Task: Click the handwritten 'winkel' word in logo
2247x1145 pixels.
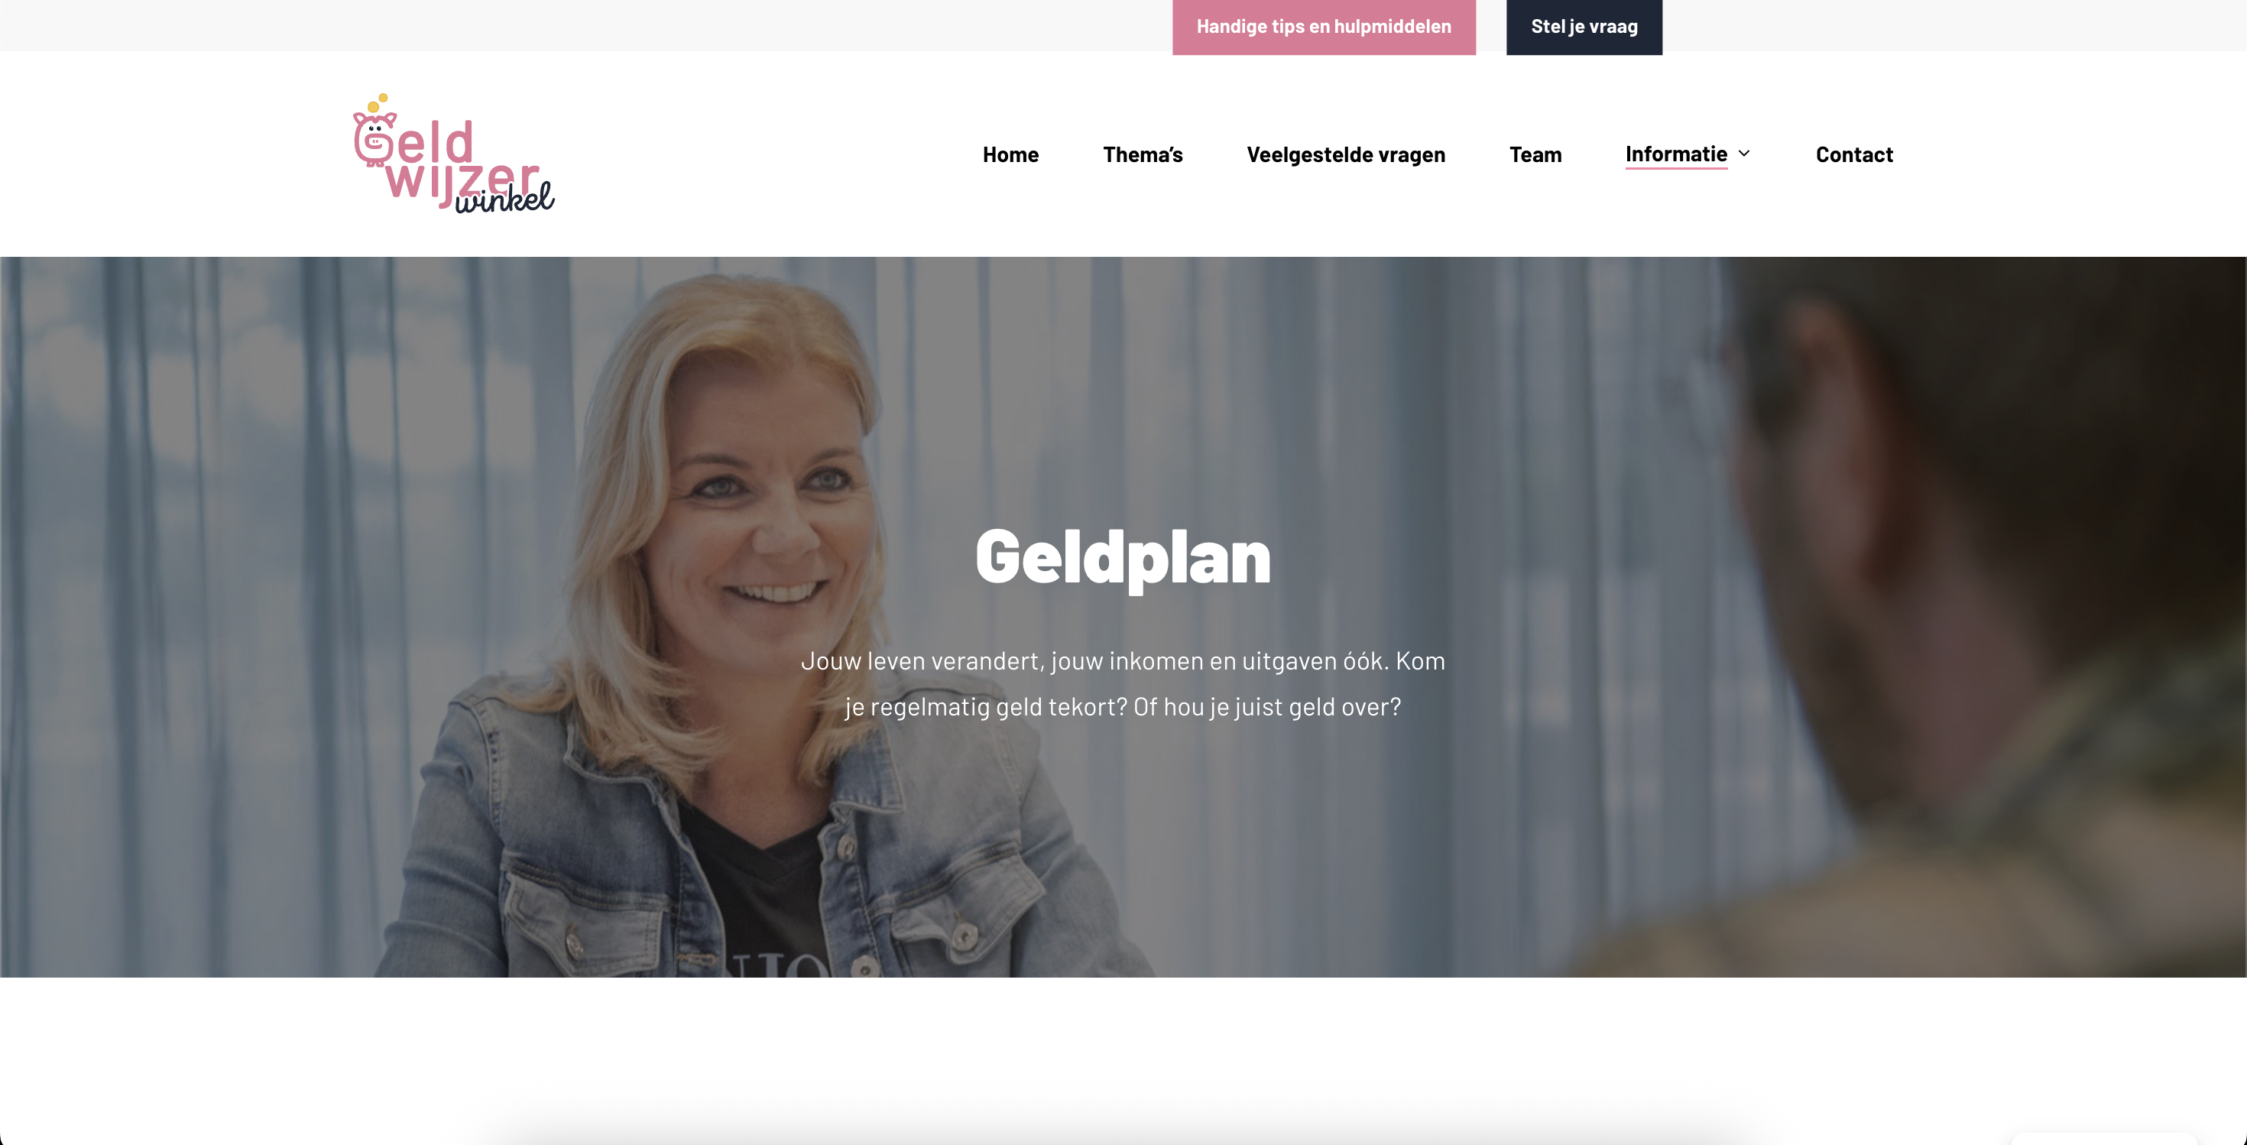Action: pyautogui.click(x=504, y=198)
